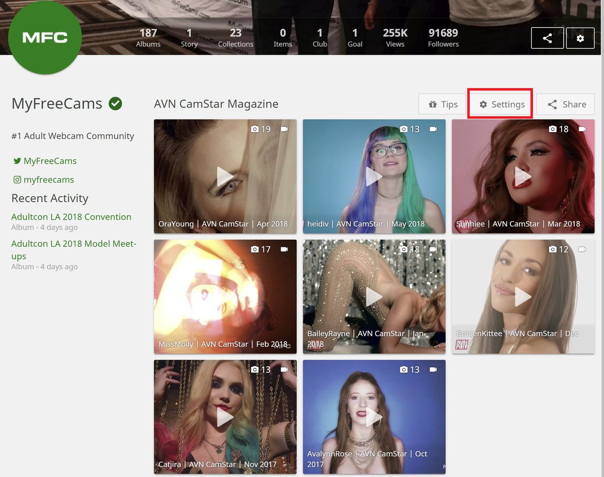Open the 0 Items tab
The image size is (604, 477).
click(283, 38)
